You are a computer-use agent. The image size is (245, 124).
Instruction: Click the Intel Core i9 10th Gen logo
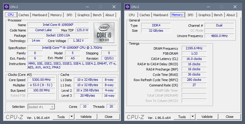[104, 33]
